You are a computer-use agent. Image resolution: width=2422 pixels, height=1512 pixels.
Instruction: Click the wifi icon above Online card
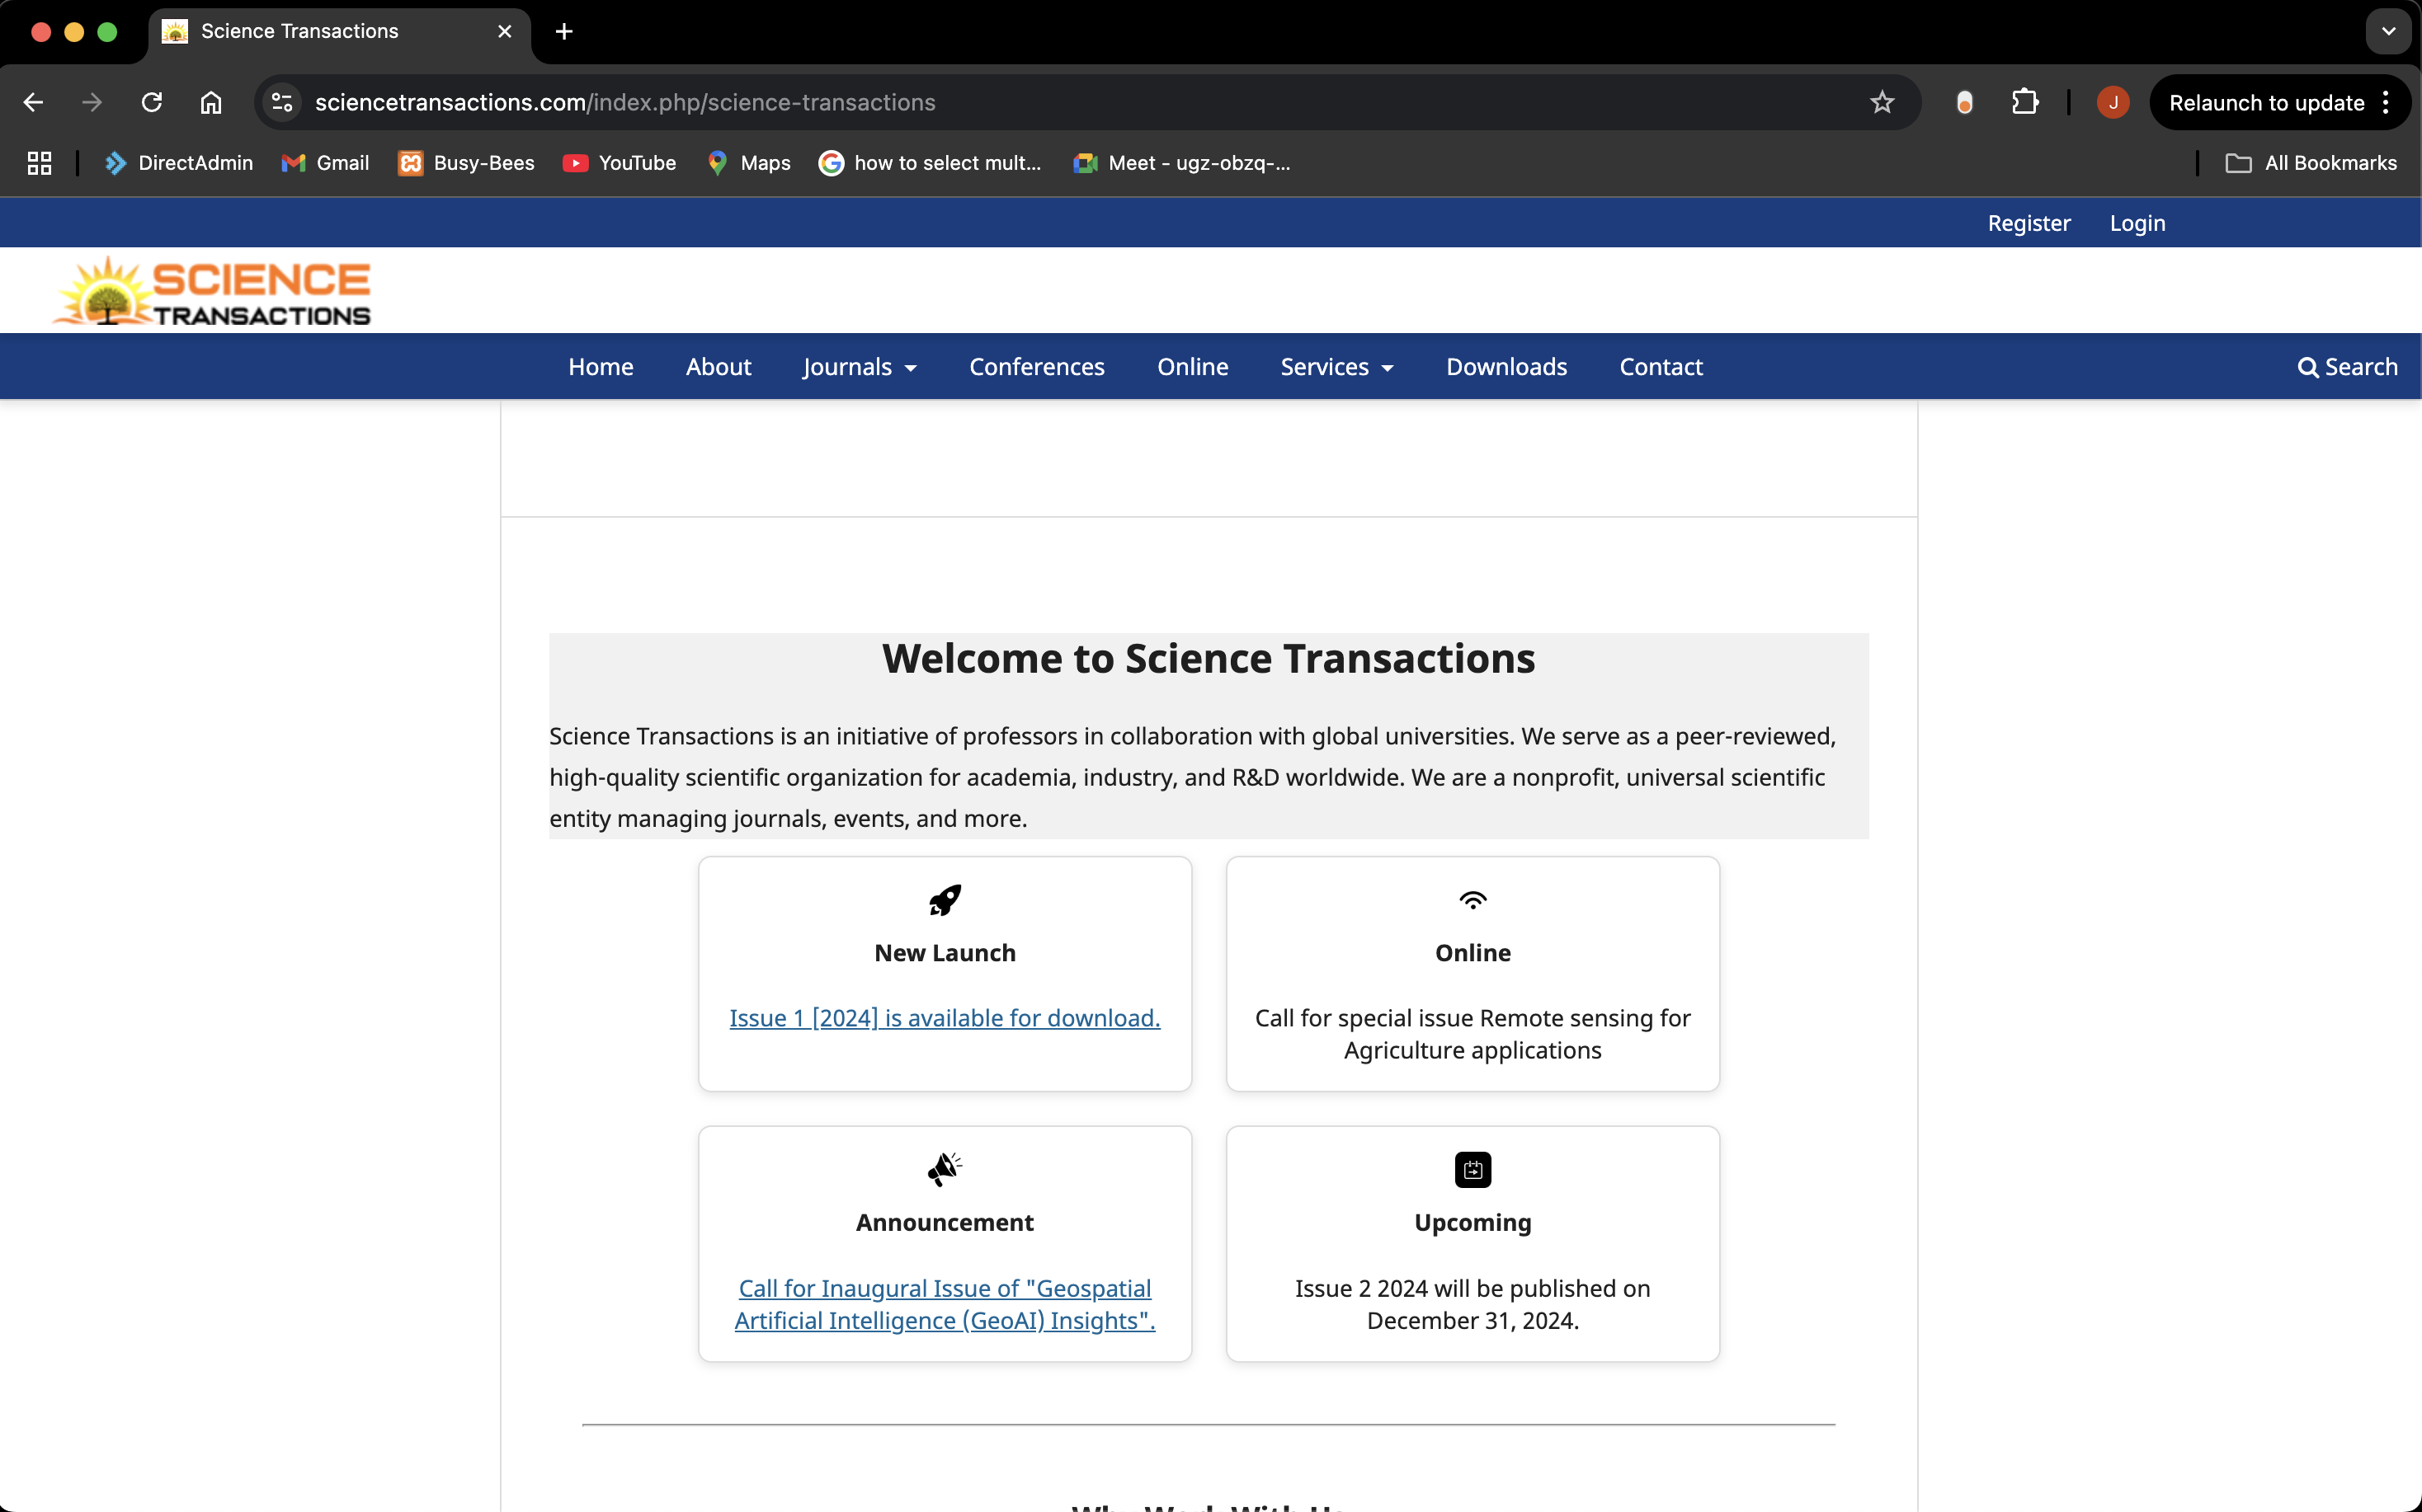(x=1473, y=900)
